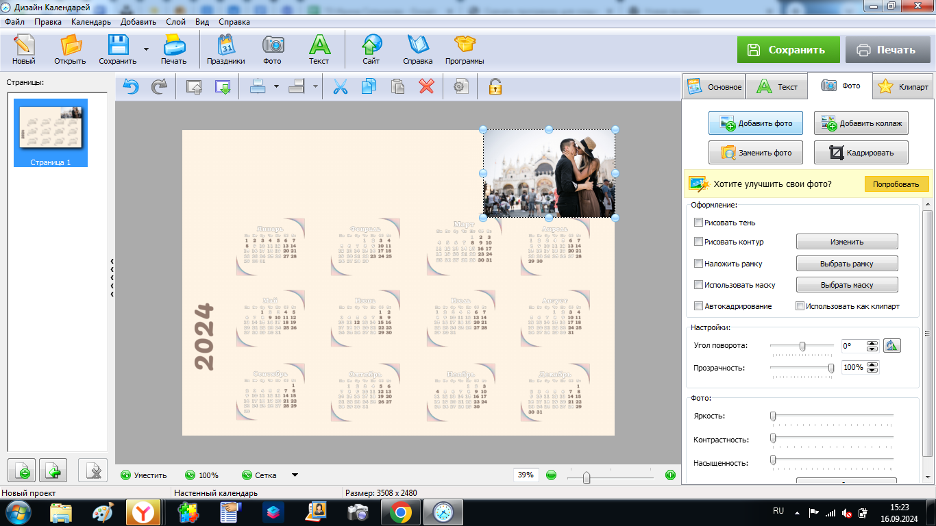The image size is (936, 526).
Task: Click the flip image icon beside rotation angle
Action: 891,346
